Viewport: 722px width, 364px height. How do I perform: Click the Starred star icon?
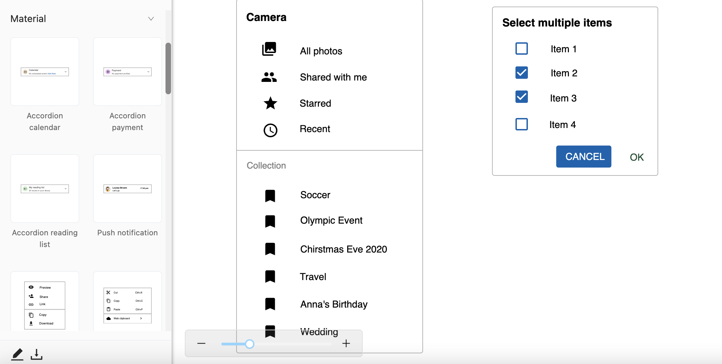click(270, 103)
